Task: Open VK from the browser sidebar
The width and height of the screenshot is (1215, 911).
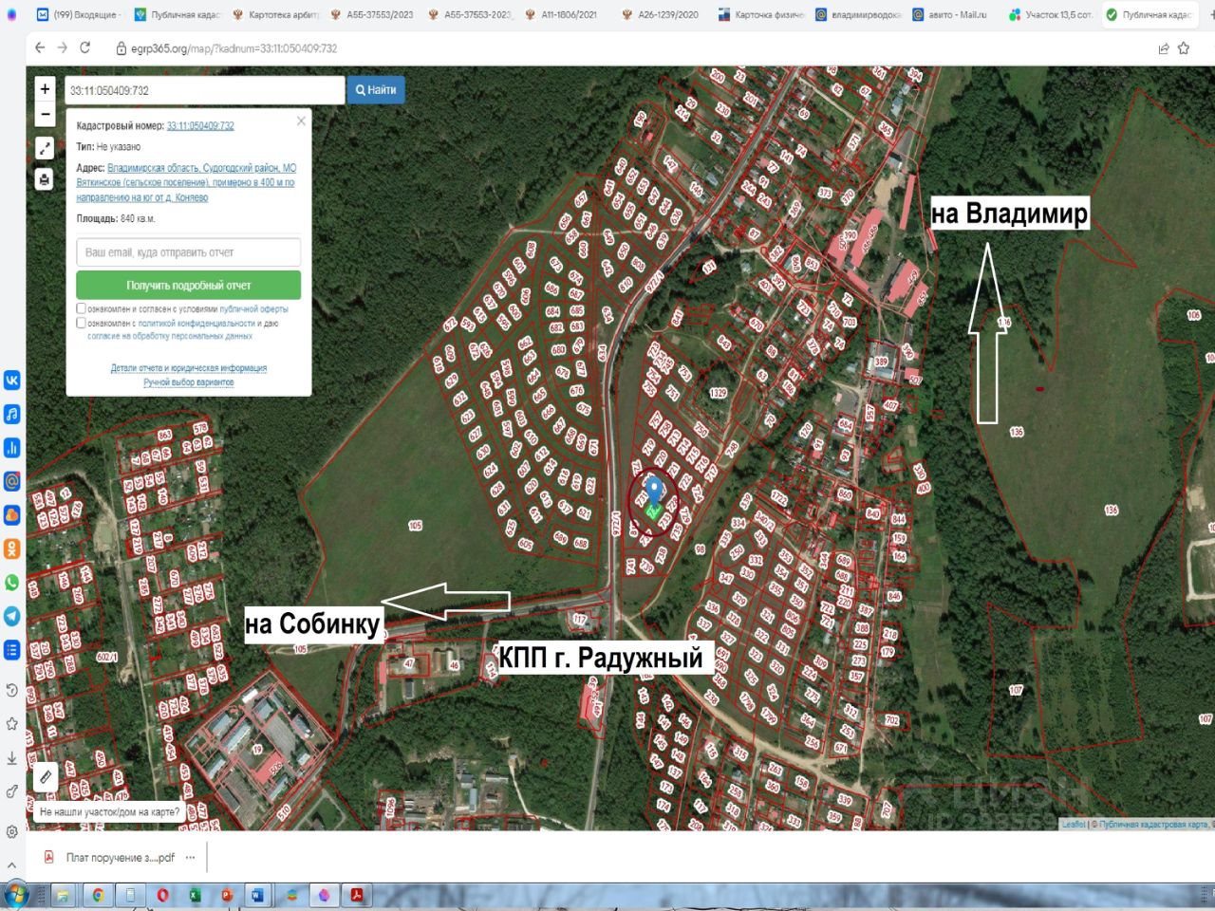Action: click(x=12, y=381)
